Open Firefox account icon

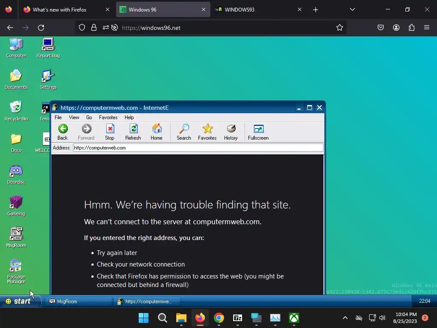click(396, 28)
